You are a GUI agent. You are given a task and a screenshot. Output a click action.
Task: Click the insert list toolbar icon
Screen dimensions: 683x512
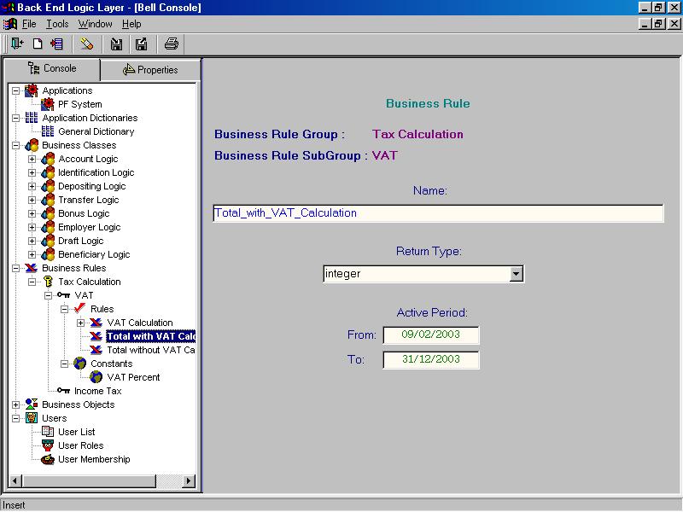pos(56,44)
